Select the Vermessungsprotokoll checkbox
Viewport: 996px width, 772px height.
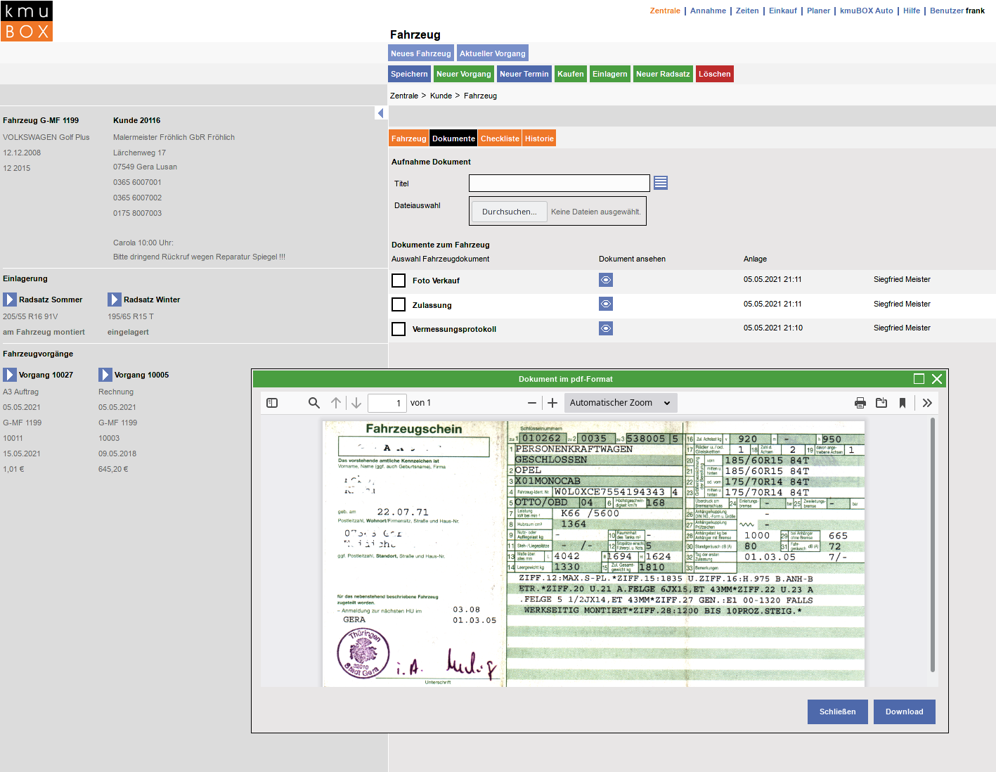pos(399,329)
